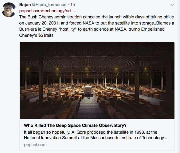
Task: Open 'Who Killed The Deep Space Climate Observatory?' headline
Action: (75, 125)
